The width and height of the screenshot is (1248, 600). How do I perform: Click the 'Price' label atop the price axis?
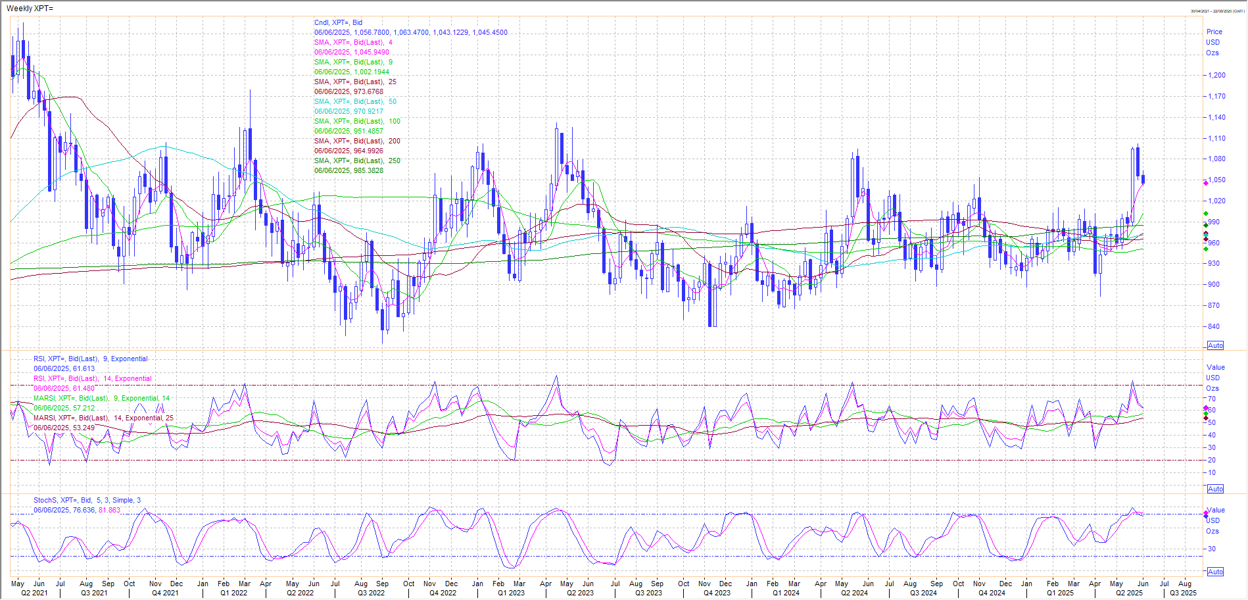click(x=1214, y=32)
